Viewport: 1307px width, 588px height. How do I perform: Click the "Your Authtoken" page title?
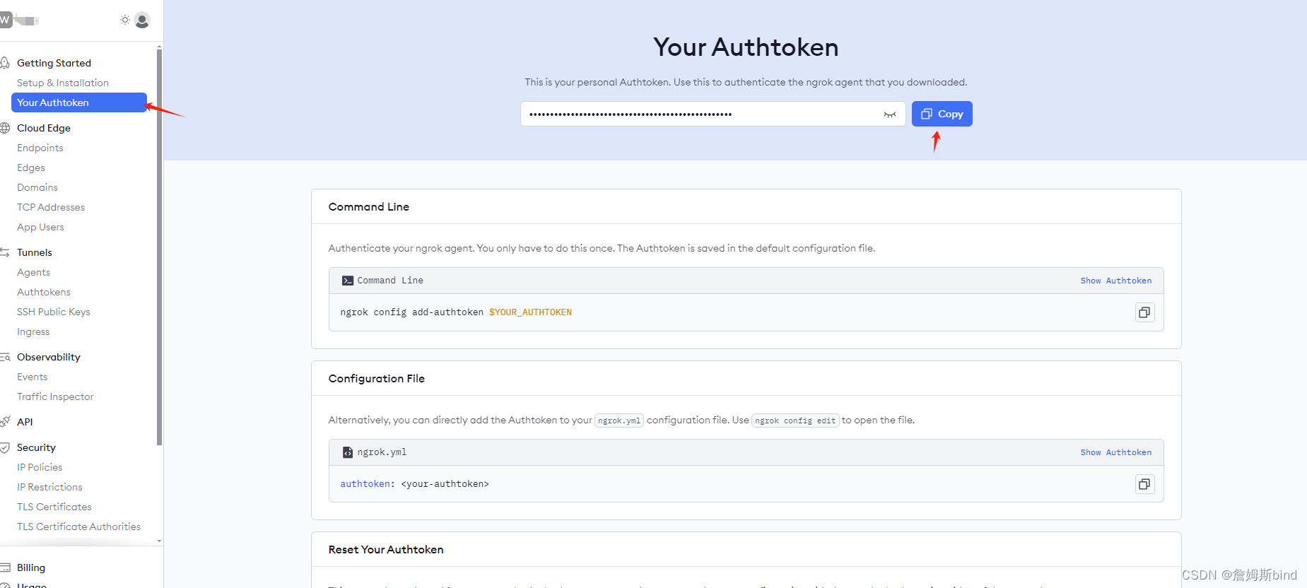[x=746, y=47]
